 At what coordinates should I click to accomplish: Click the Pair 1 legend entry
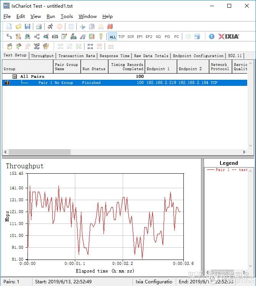pyautogui.click(x=227, y=169)
